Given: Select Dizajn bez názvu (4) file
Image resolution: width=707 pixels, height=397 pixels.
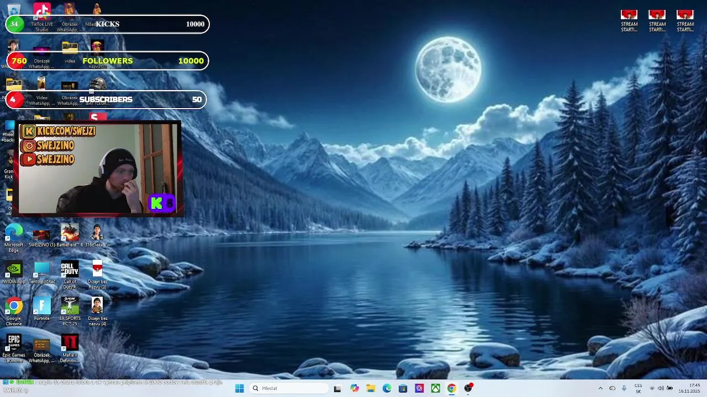Looking at the screenshot, I should click(x=97, y=312).
